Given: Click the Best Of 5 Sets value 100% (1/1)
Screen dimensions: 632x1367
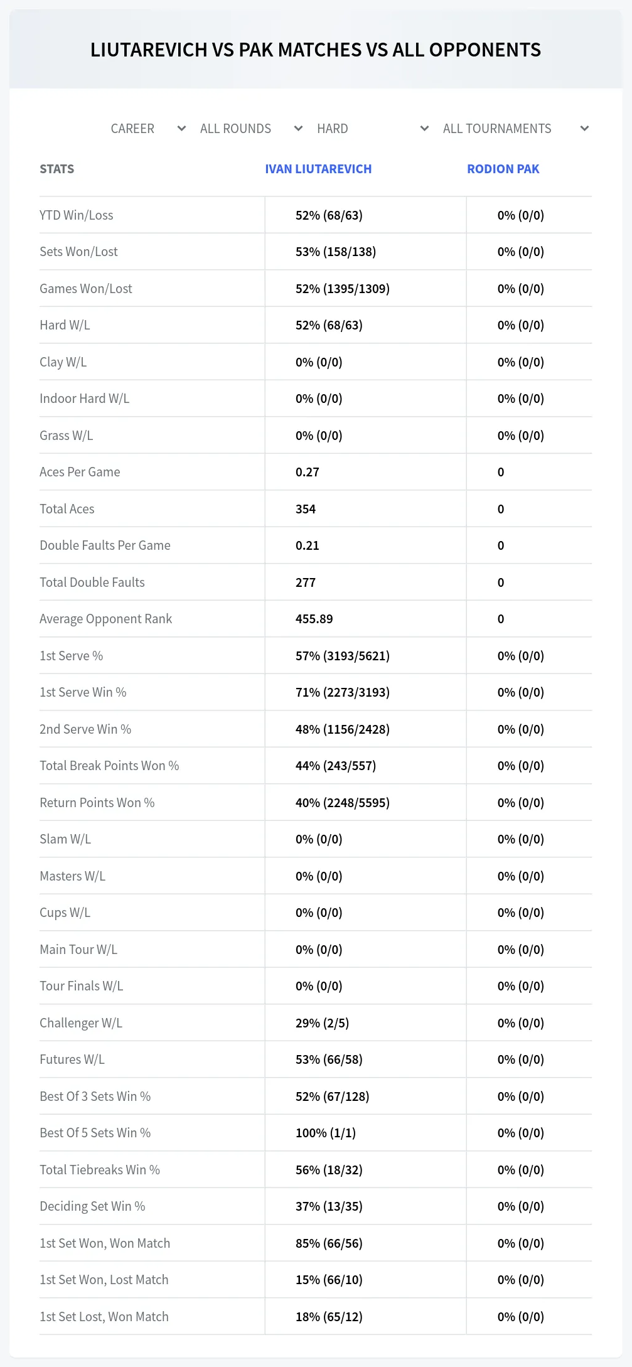Looking at the screenshot, I should point(326,1133).
